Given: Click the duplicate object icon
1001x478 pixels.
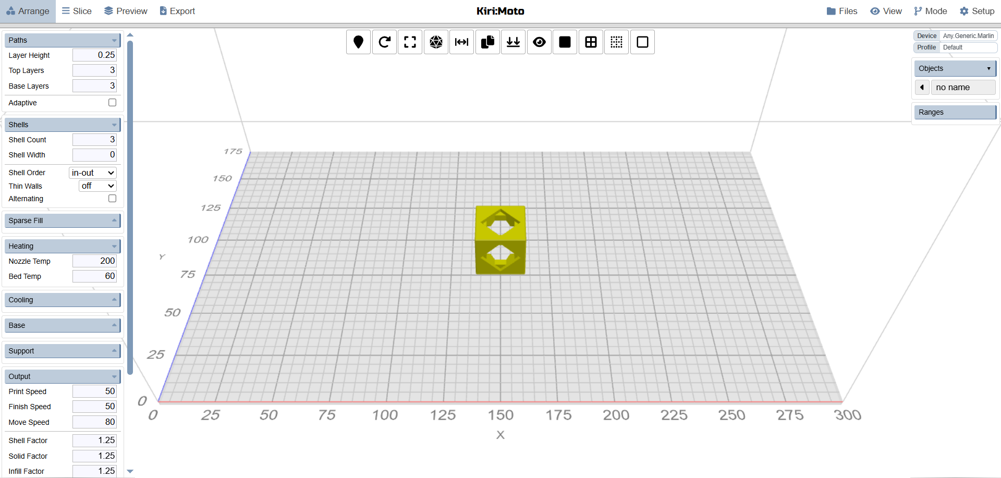Looking at the screenshot, I should tap(487, 42).
